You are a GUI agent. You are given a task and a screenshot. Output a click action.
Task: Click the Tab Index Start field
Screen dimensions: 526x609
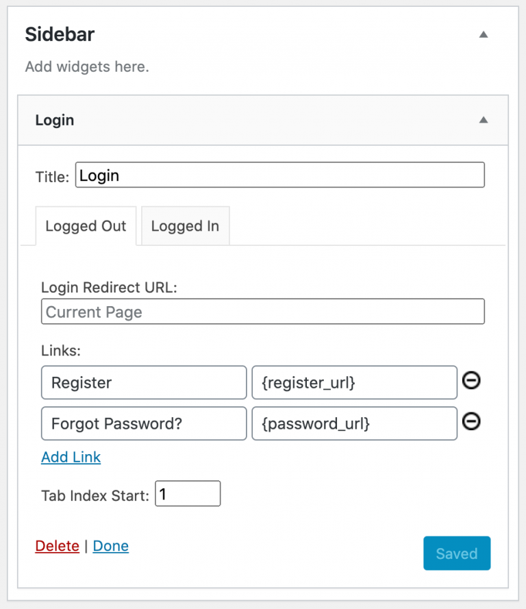187,493
